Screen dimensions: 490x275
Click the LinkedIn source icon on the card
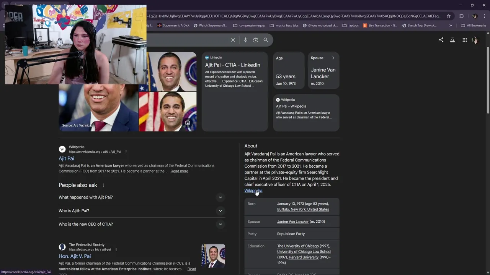click(207, 58)
